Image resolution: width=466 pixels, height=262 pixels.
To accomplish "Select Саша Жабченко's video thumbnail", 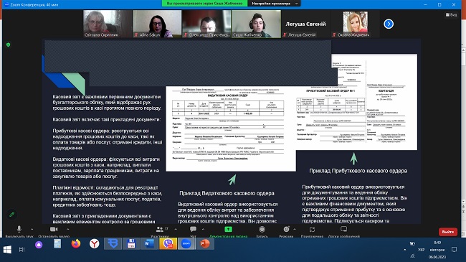I will tap(256, 24).
